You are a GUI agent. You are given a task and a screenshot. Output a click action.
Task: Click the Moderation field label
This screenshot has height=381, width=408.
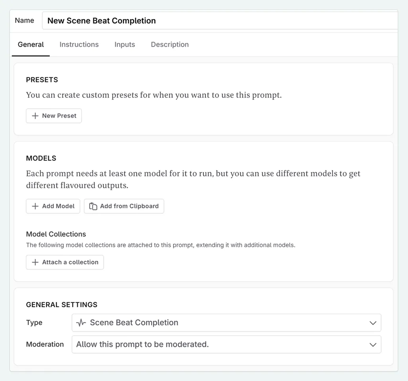tap(45, 345)
